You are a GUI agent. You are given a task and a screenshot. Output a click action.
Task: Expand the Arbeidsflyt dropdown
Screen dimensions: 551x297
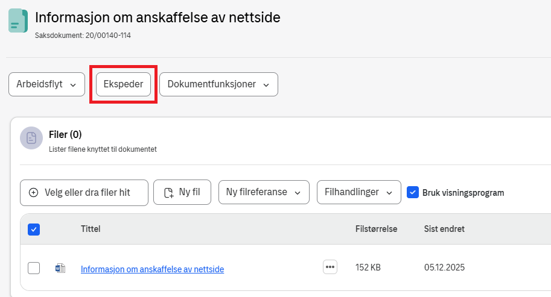pos(46,84)
